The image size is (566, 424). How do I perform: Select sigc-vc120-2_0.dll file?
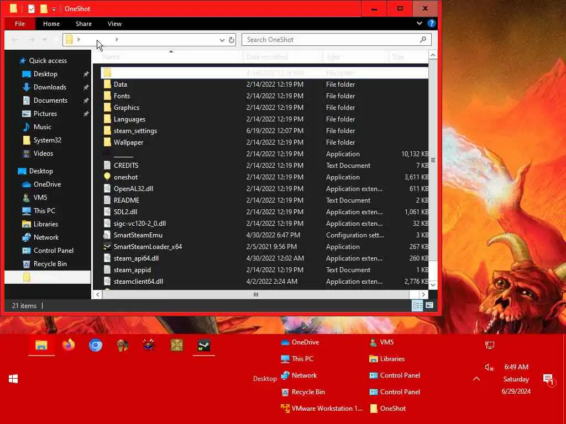140,223
